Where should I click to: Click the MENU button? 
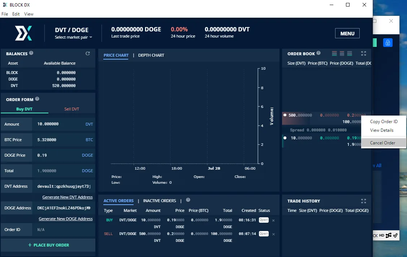pyautogui.click(x=347, y=34)
